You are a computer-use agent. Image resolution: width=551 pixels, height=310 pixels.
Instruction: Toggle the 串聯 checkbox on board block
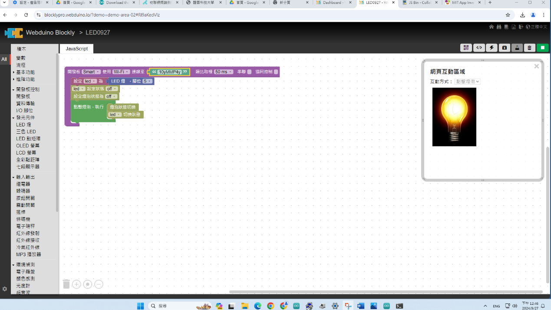tap(249, 72)
